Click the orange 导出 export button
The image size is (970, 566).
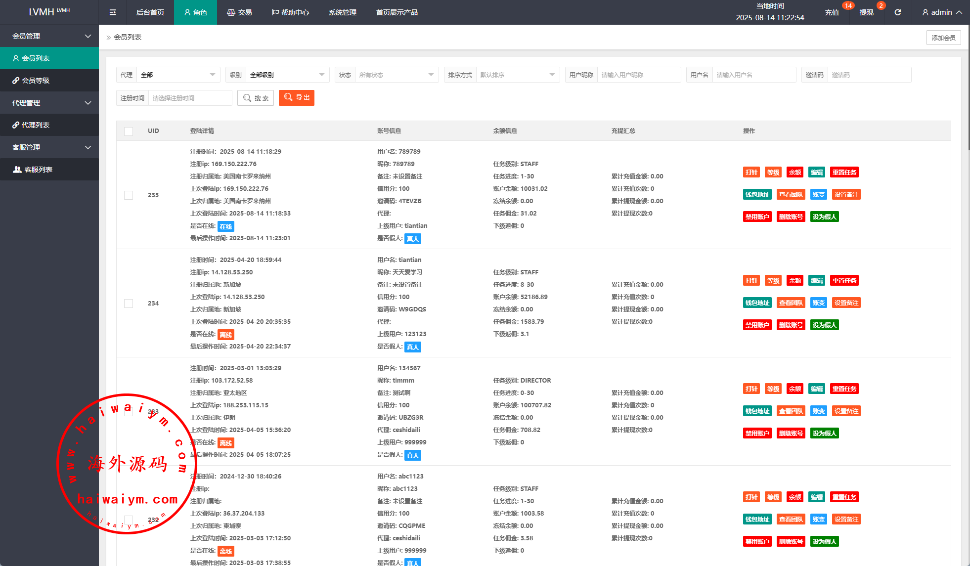pyautogui.click(x=297, y=98)
